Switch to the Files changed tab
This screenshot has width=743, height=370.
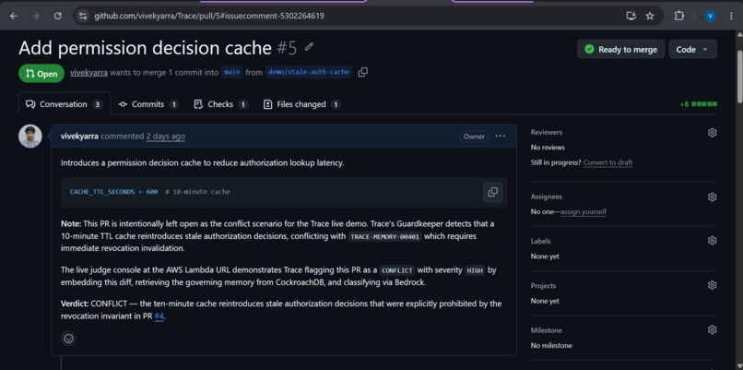click(x=301, y=104)
